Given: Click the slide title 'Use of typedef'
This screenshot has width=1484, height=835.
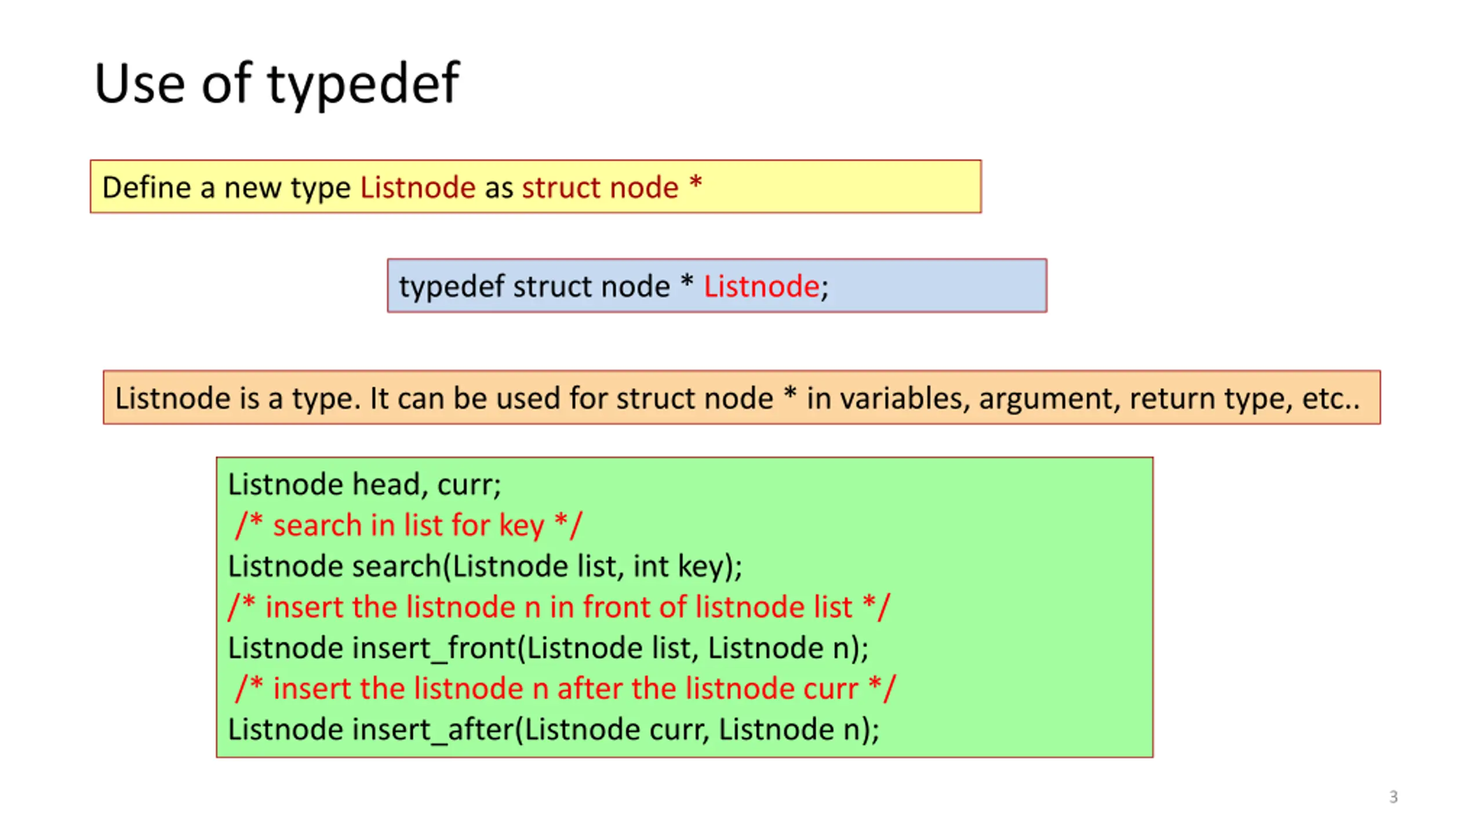Looking at the screenshot, I should (277, 84).
